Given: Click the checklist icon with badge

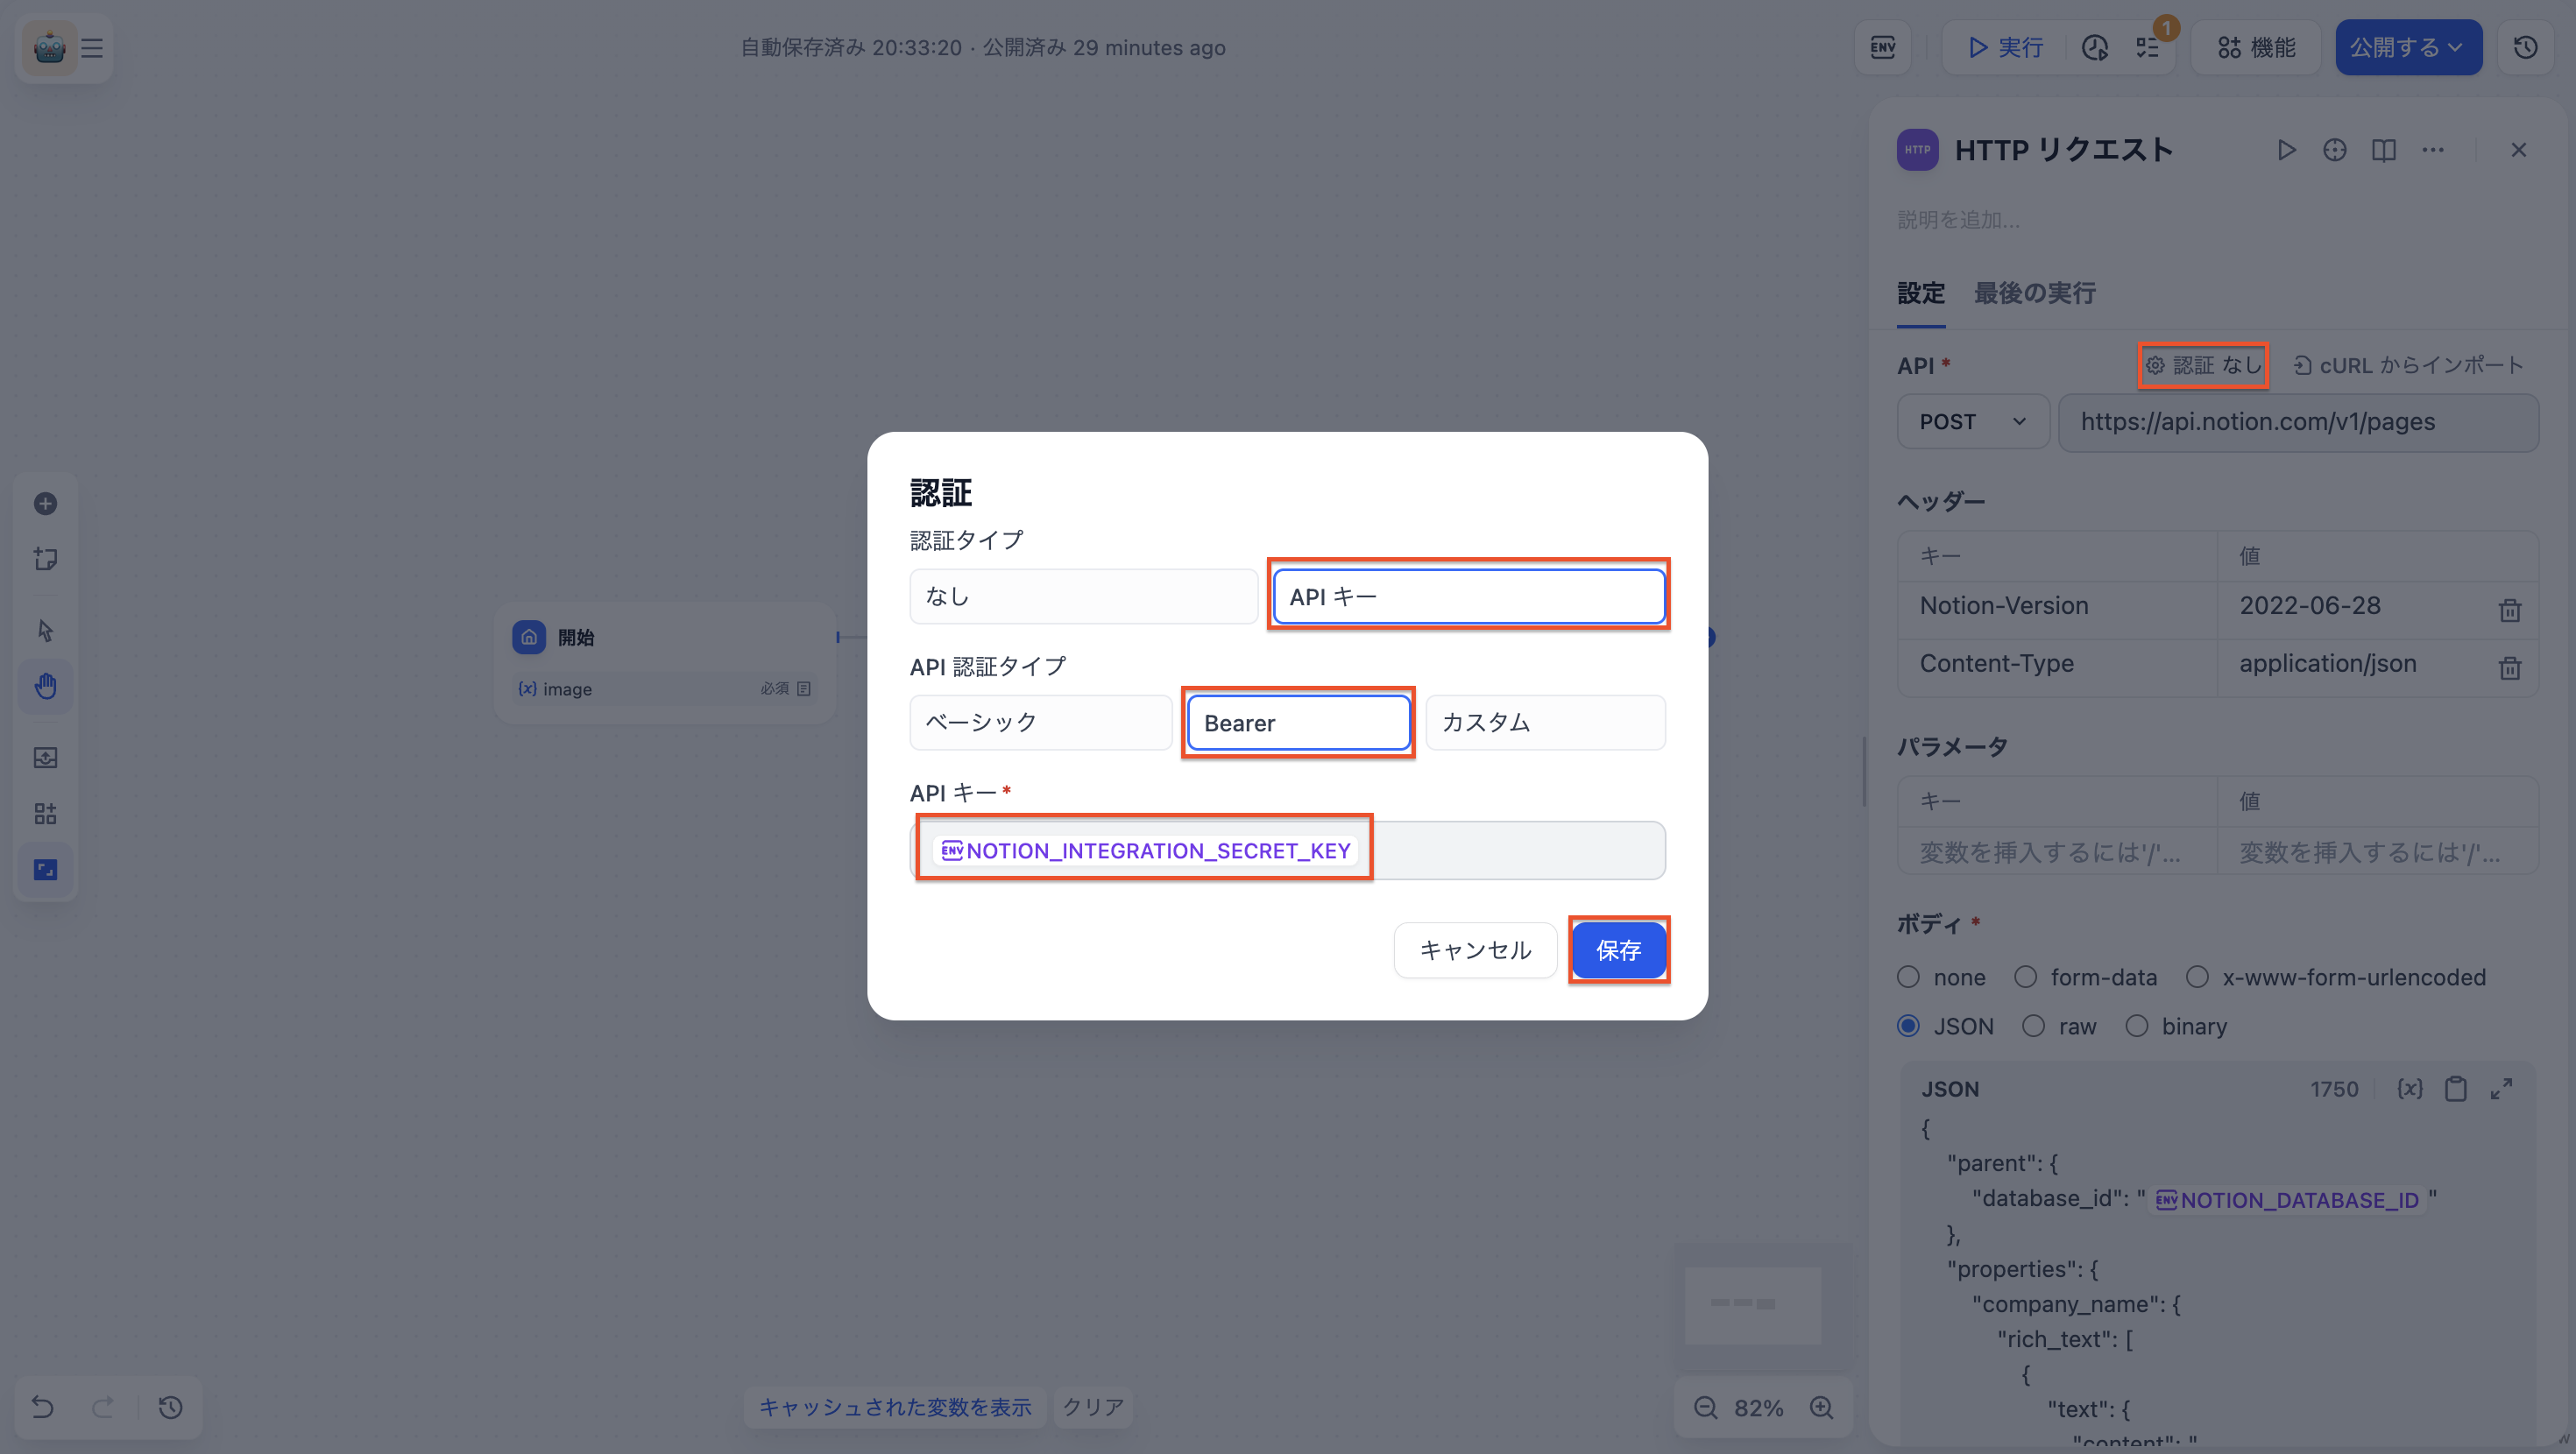Looking at the screenshot, I should pyautogui.click(x=2147, y=47).
